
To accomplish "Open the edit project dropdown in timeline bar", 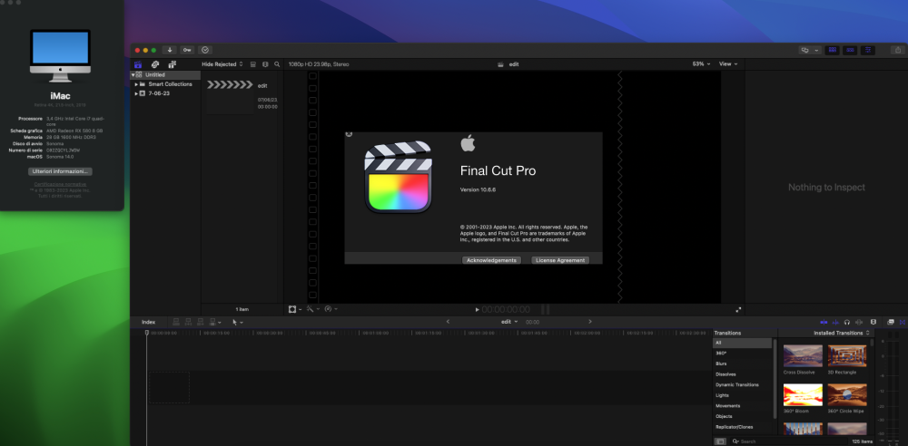I will point(509,322).
